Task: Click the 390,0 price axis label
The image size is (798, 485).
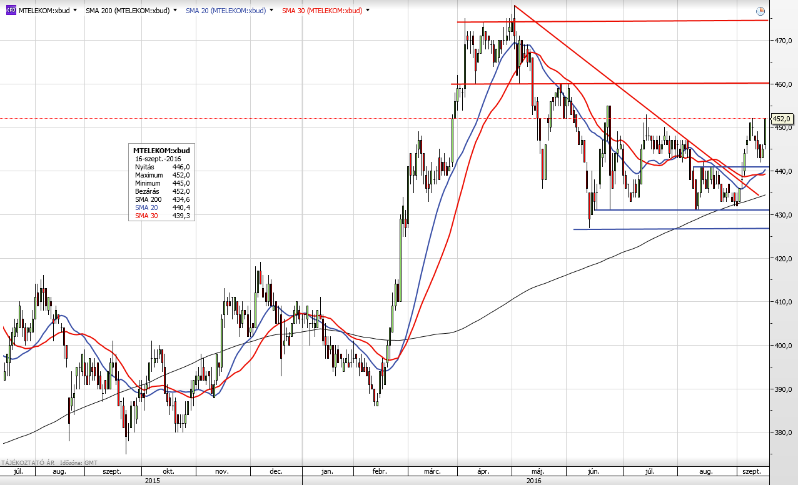Action: tap(784, 389)
